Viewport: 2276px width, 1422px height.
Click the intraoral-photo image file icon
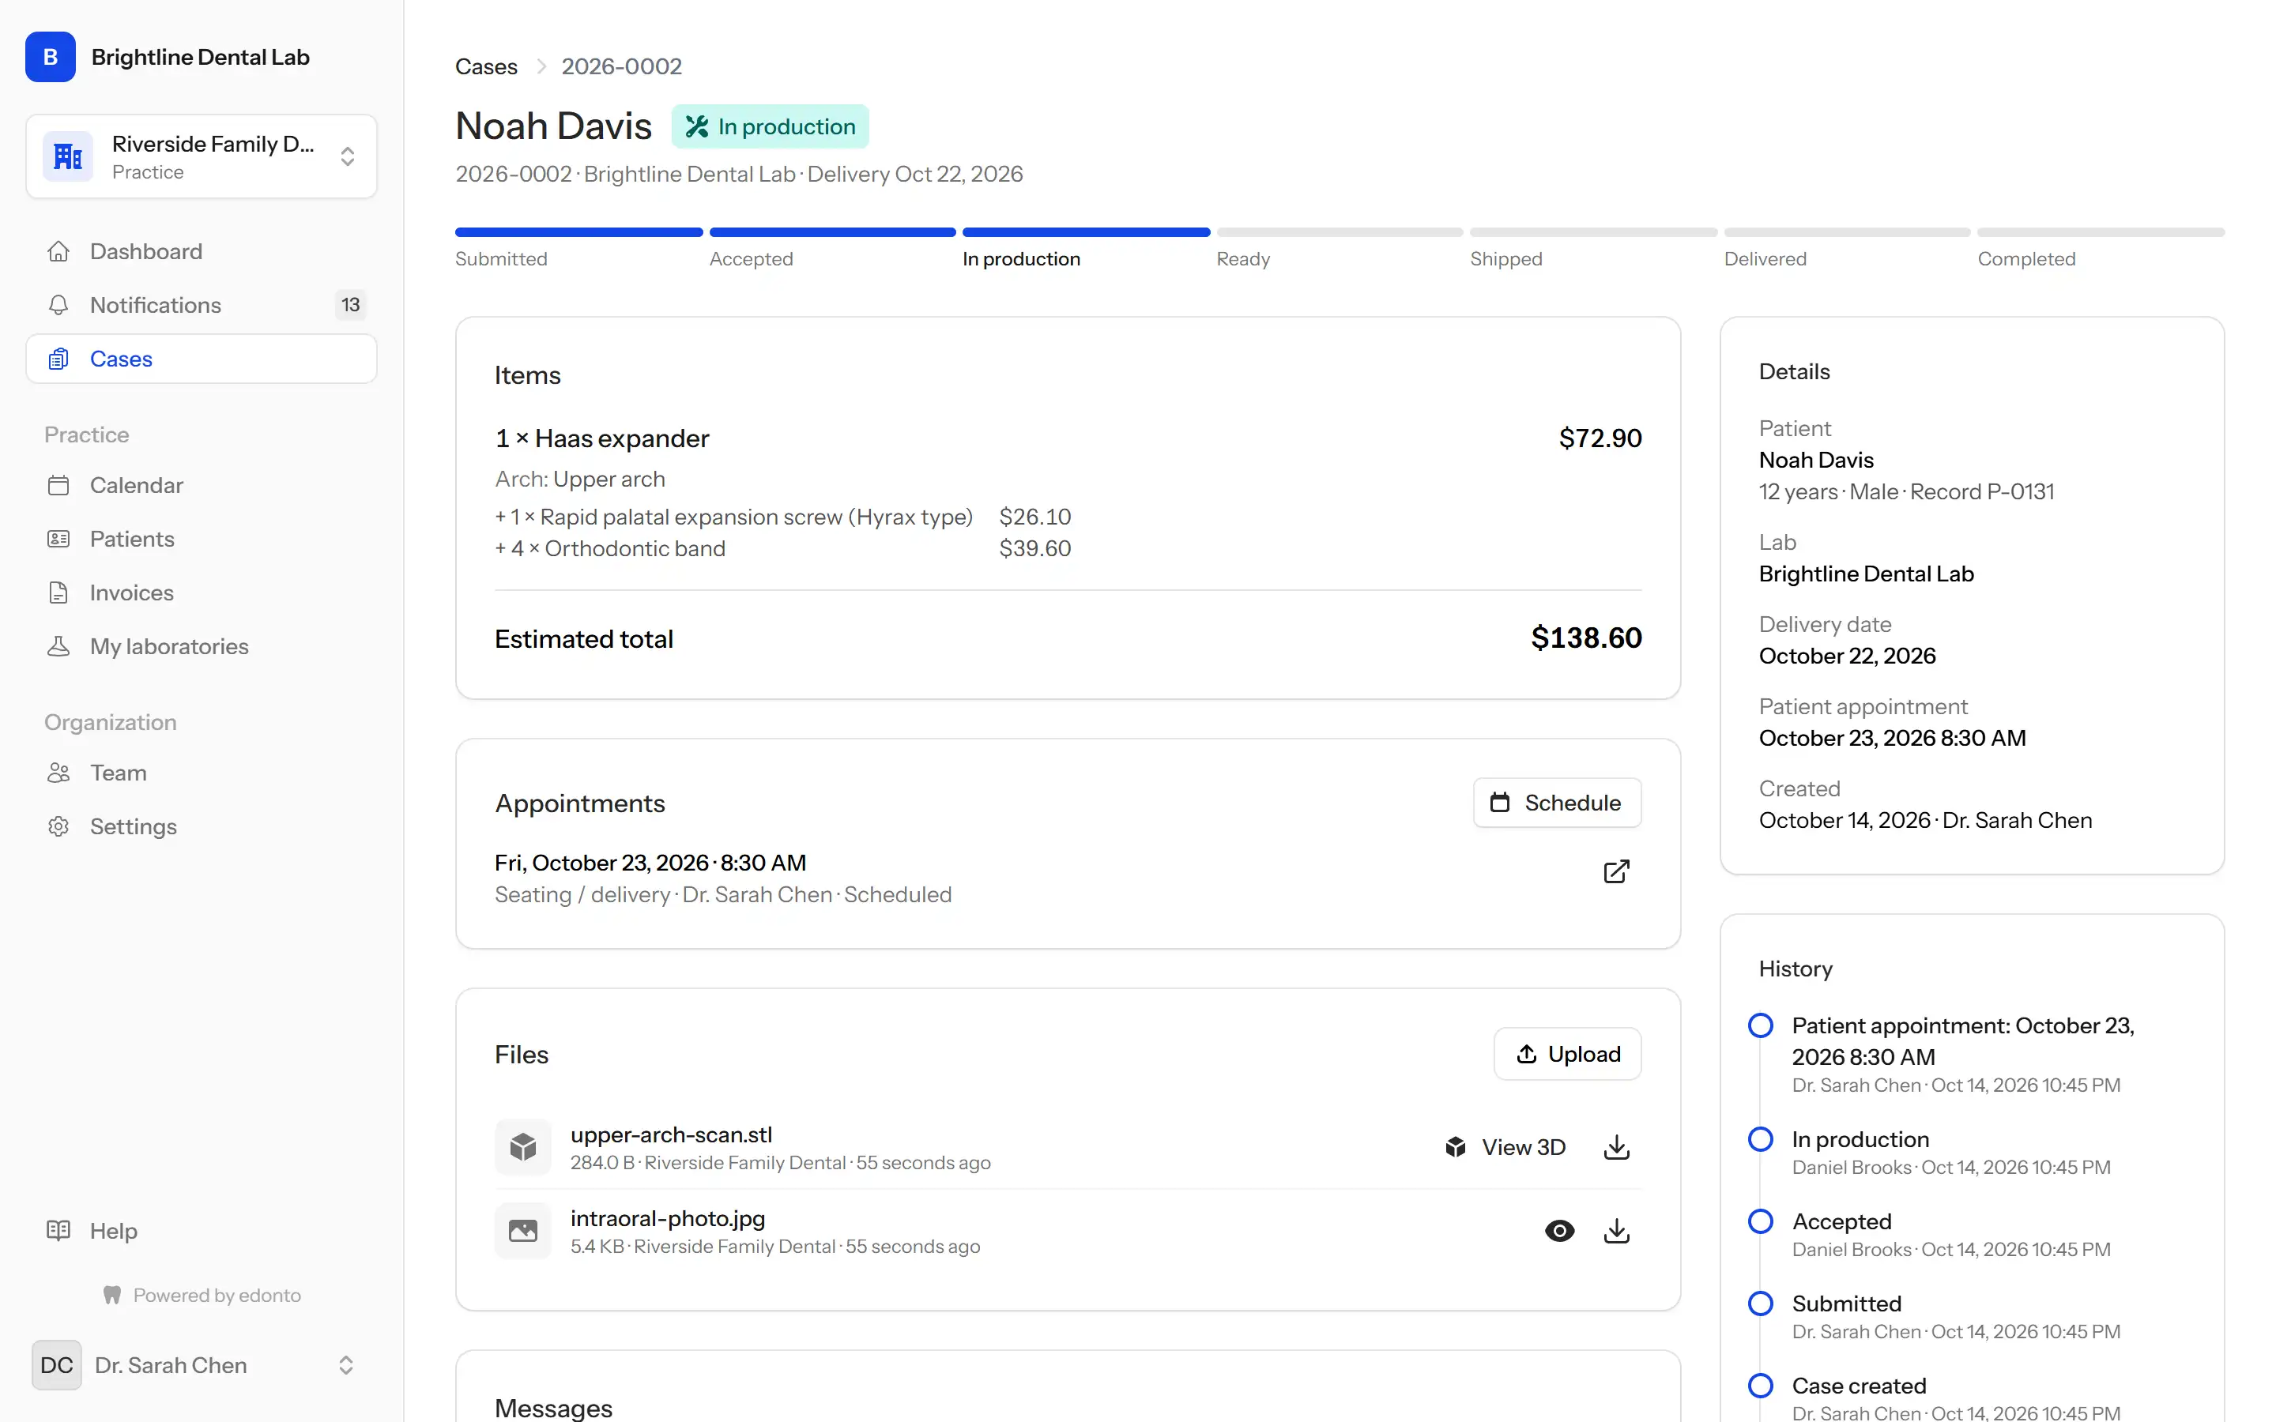coord(523,1230)
